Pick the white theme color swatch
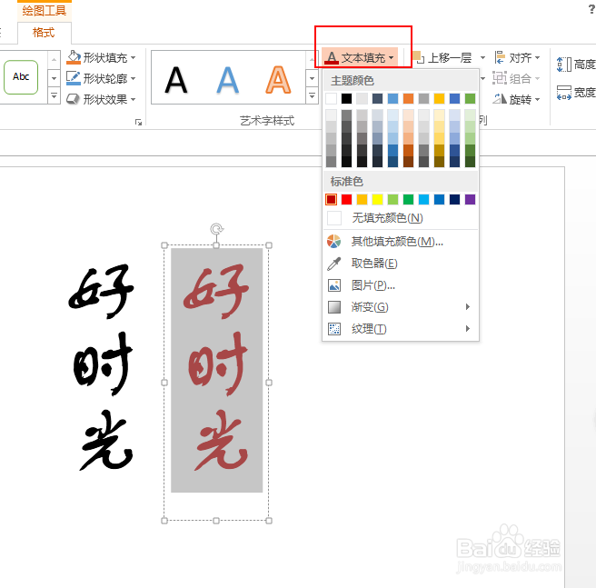Screen dimensions: 596x588 click(x=331, y=98)
